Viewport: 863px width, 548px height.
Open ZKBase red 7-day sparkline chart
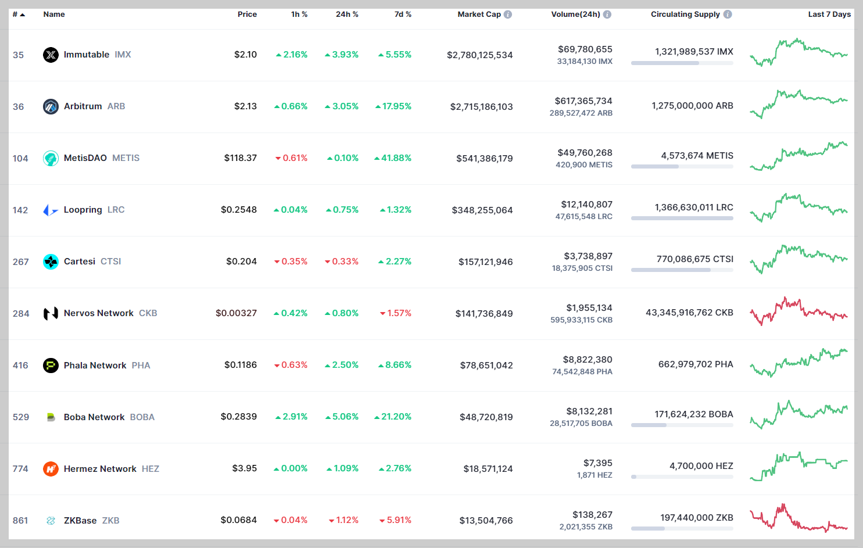click(x=799, y=518)
